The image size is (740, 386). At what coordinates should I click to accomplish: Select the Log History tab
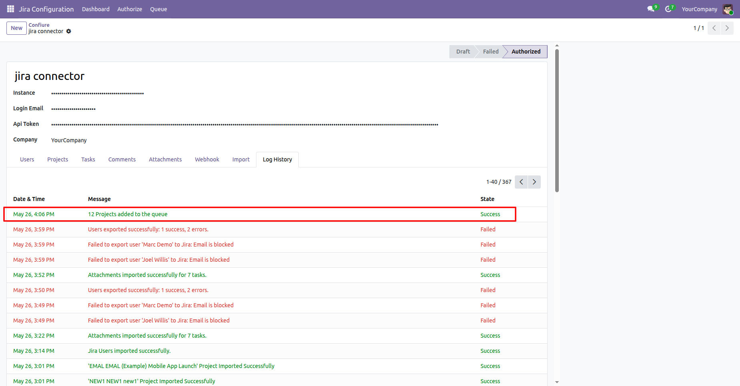pyautogui.click(x=277, y=159)
